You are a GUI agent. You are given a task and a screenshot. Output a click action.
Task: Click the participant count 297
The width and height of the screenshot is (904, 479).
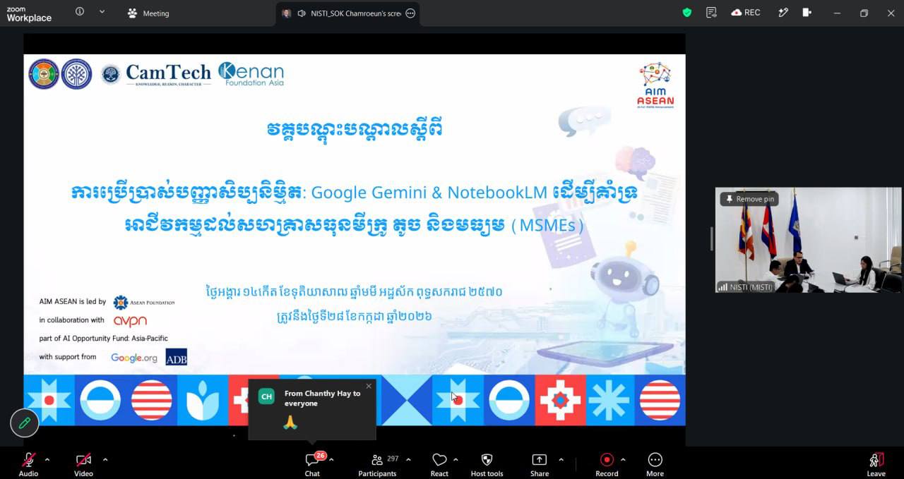(x=393, y=459)
